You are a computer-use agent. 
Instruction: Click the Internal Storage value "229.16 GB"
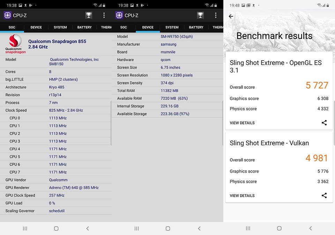click(x=170, y=106)
